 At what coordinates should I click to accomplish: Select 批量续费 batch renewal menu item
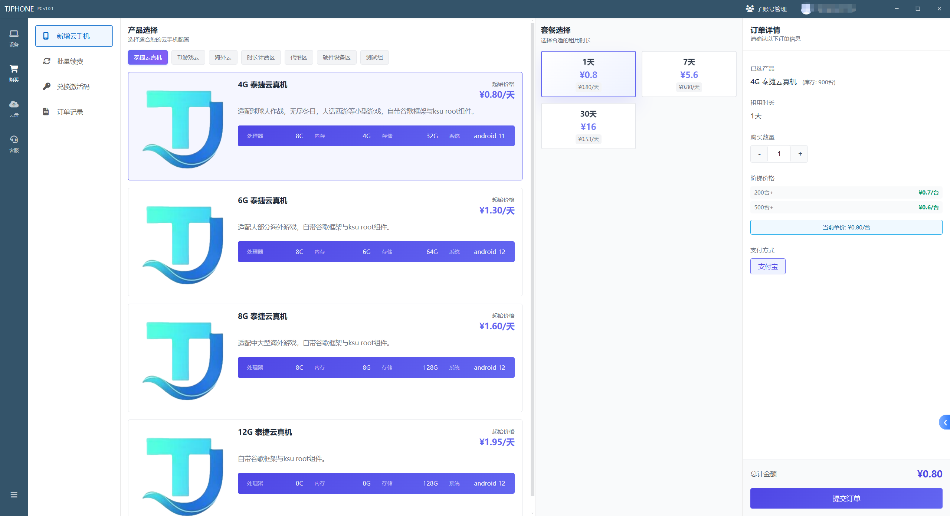[x=70, y=61]
